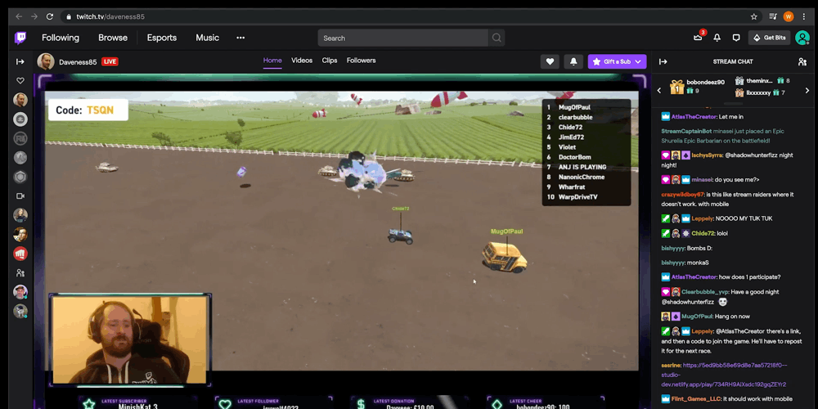
Task: Click the Daveness85 channel avatar
Action: (x=46, y=61)
